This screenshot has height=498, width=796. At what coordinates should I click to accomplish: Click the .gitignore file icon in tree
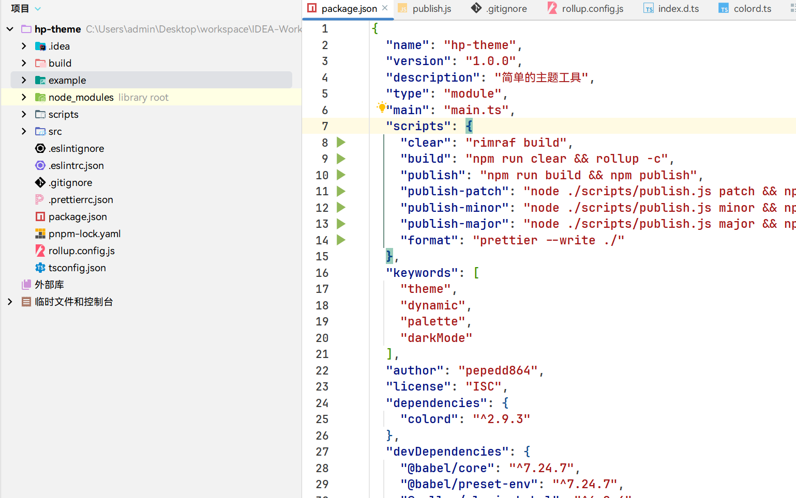pyautogui.click(x=40, y=182)
